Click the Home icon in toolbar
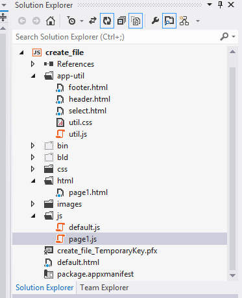Image resolution: width=242 pixels, height=298 pixels. point(51,21)
